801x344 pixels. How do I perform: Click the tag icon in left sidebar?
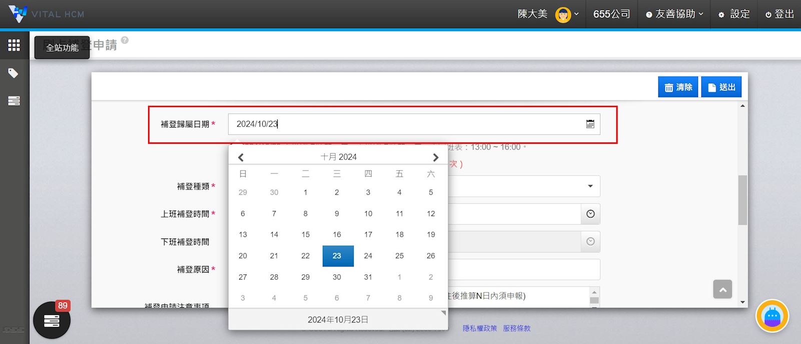(14, 73)
